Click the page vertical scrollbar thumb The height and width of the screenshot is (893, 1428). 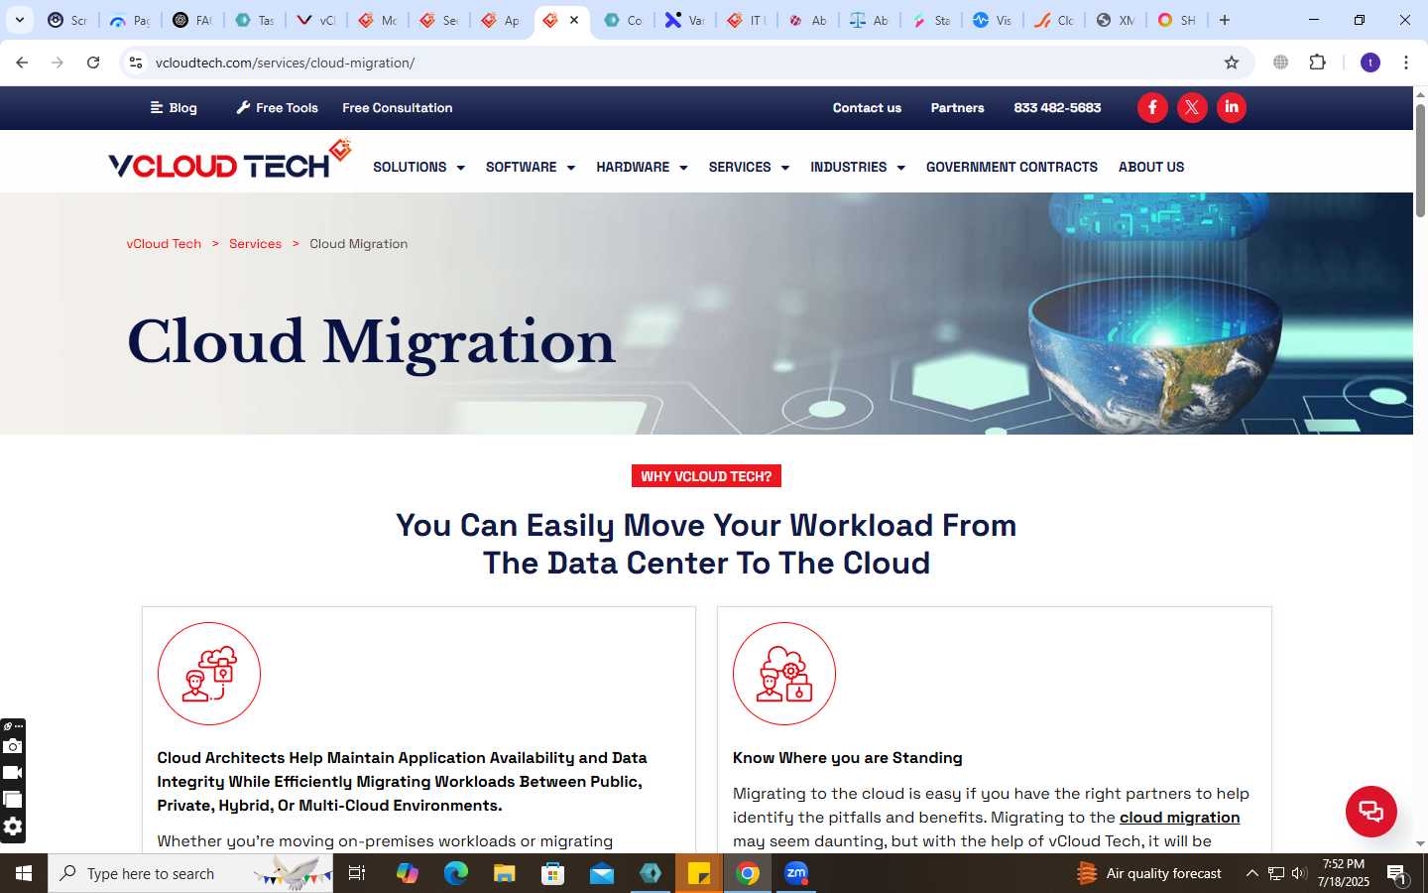(1420, 161)
